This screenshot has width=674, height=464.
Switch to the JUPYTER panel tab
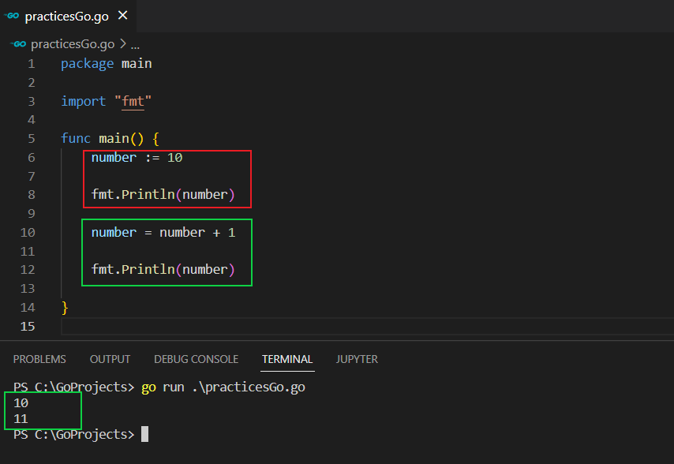(x=357, y=359)
